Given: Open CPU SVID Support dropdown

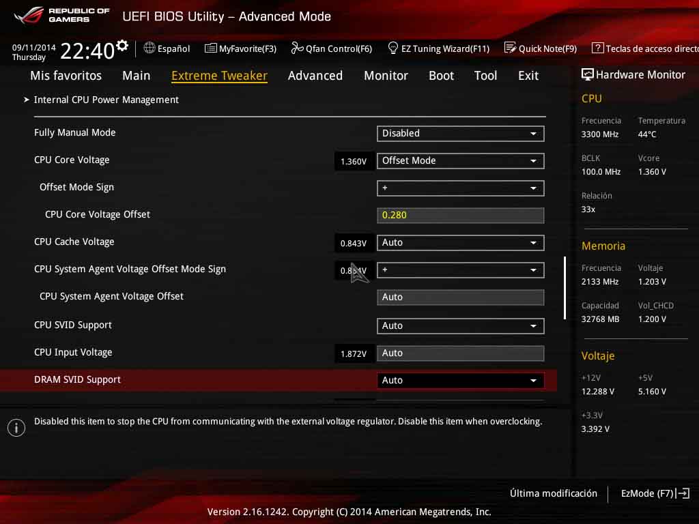Looking at the screenshot, I should (x=461, y=325).
